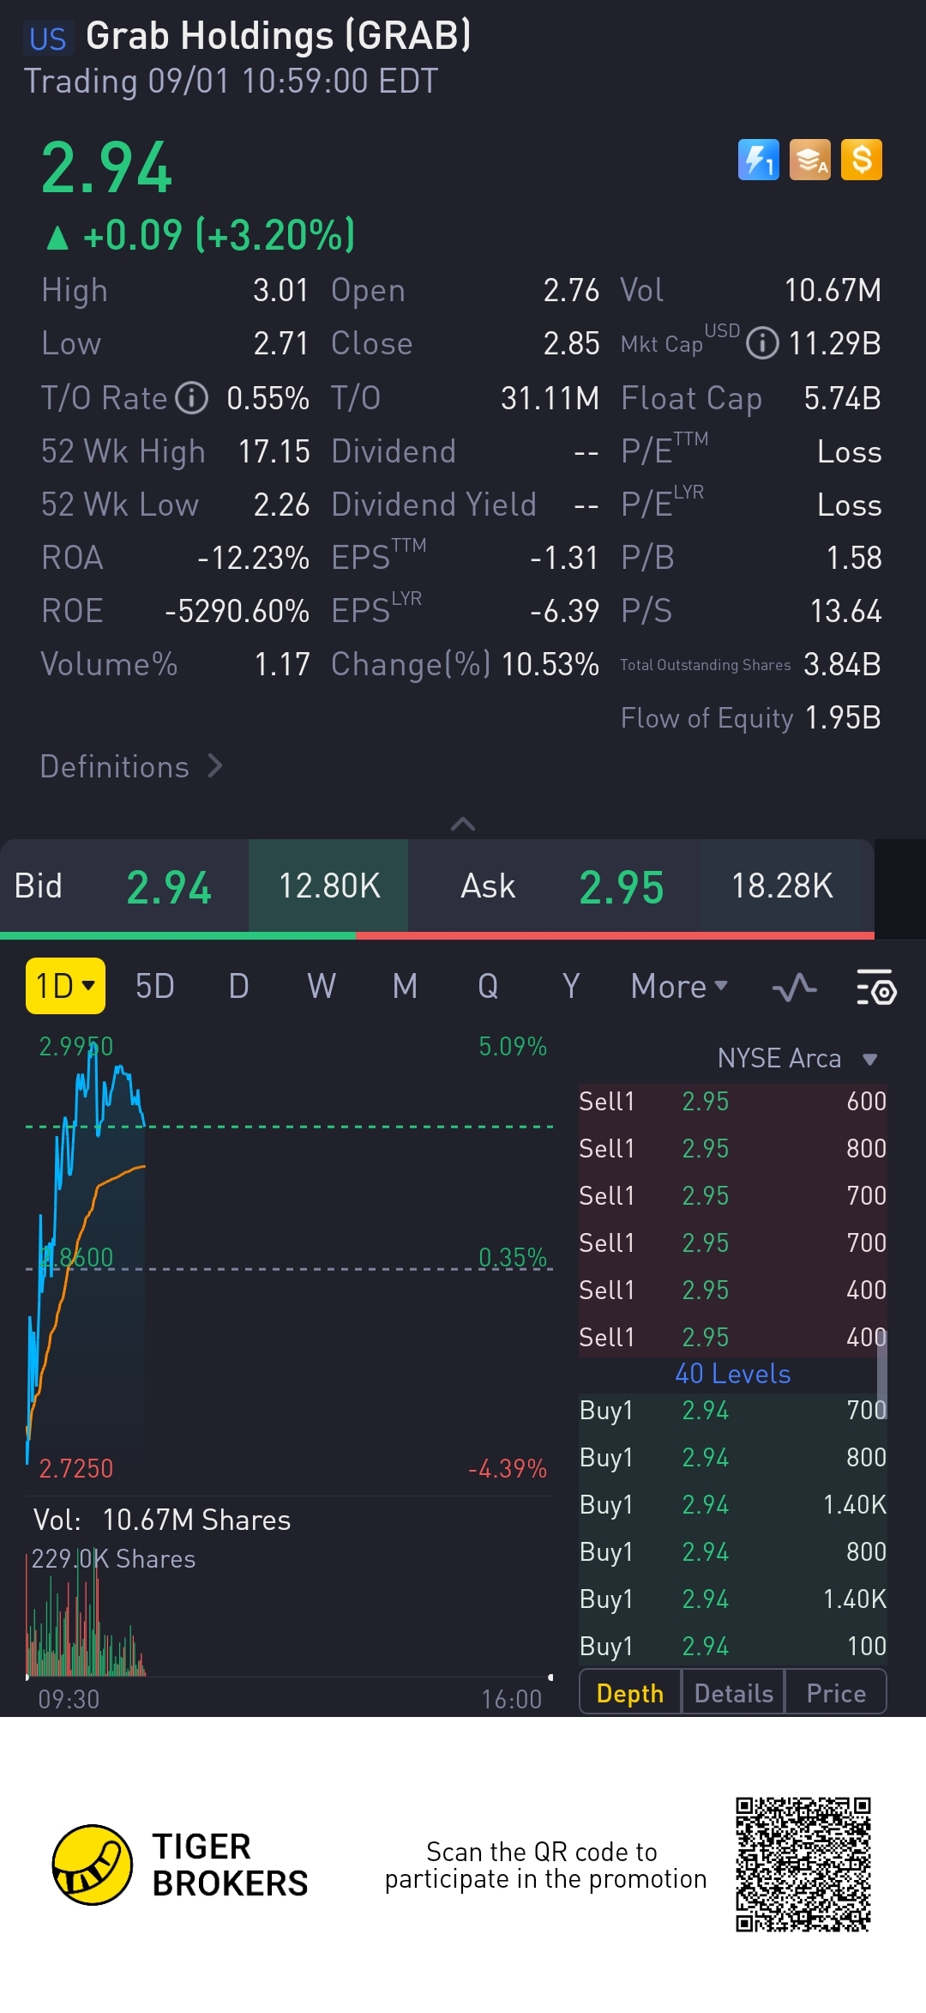Change the NYSE Arca exchange dropdown
926x2013 pixels.
point(797,1059)
